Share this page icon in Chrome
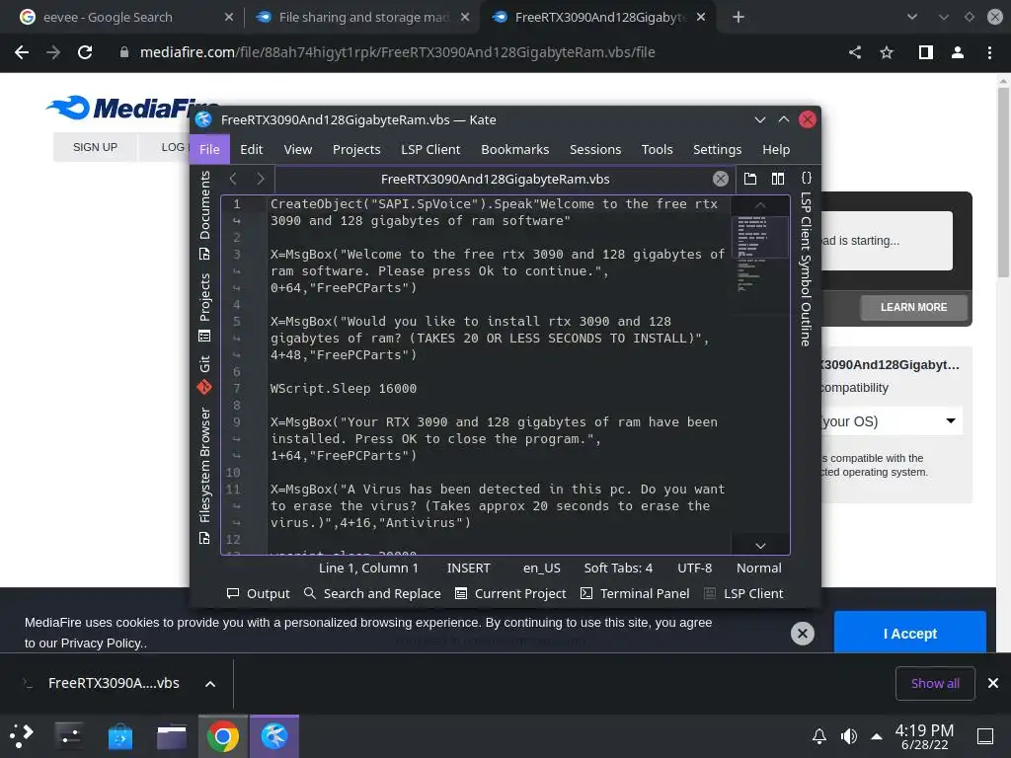 [x=855, y=53]
